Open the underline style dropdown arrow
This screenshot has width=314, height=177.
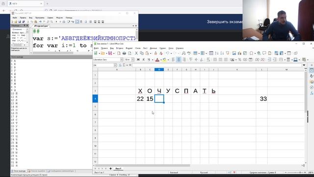tap(152, 60)
